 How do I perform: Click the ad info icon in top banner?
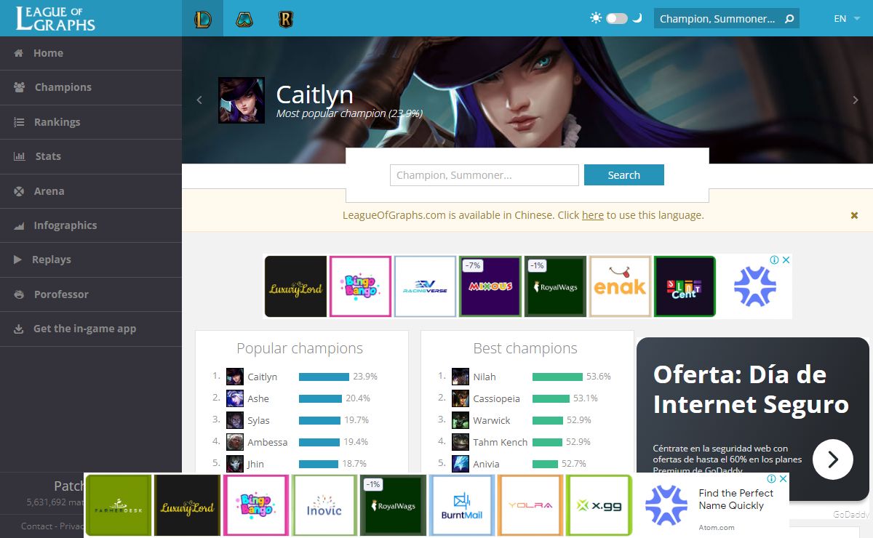coord(775,260)
